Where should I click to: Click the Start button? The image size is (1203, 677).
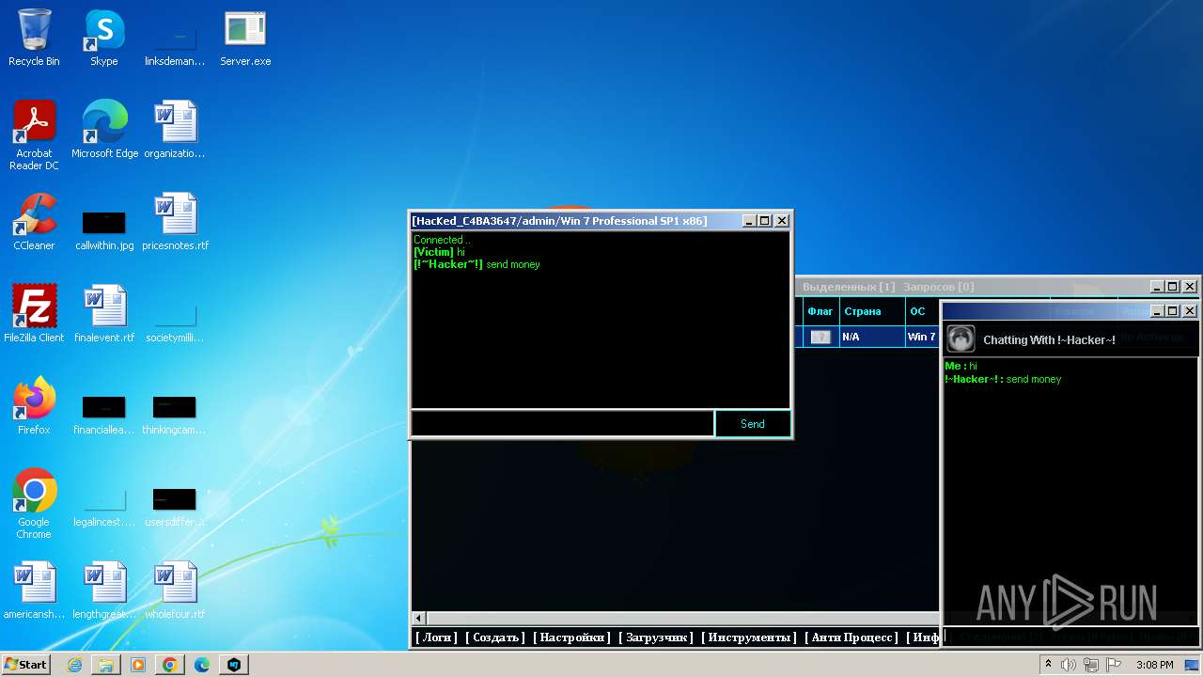coord(26,664)
